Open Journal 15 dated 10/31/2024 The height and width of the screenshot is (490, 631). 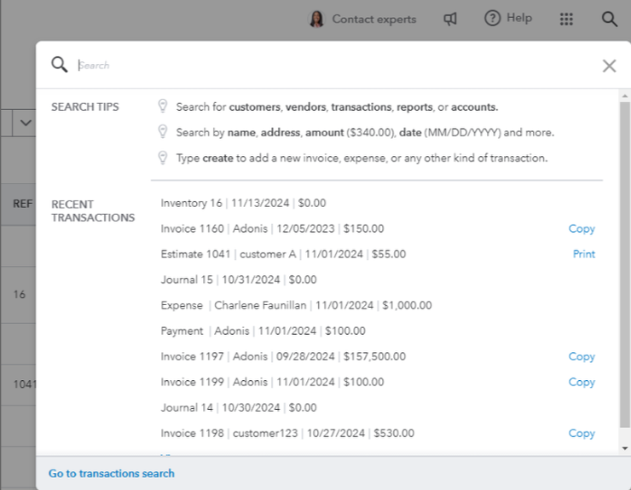(x=238, y=280)
